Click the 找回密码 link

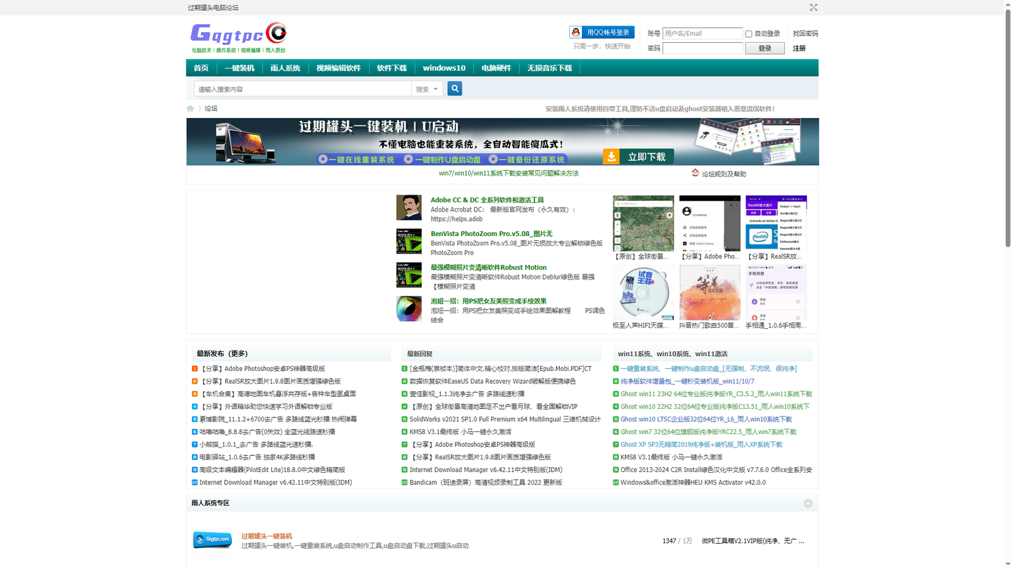(x=805, y=34)
